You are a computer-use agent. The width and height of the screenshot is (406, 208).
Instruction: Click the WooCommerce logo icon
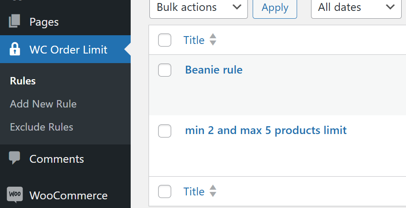[x=15, y=195]
